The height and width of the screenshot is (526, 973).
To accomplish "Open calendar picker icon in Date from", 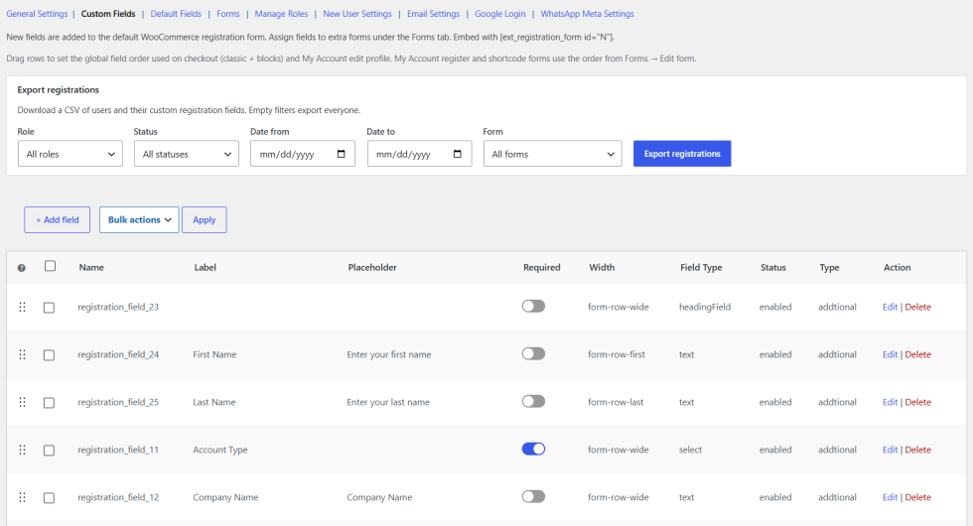I will pyautogui.click(x=342, y=154).
